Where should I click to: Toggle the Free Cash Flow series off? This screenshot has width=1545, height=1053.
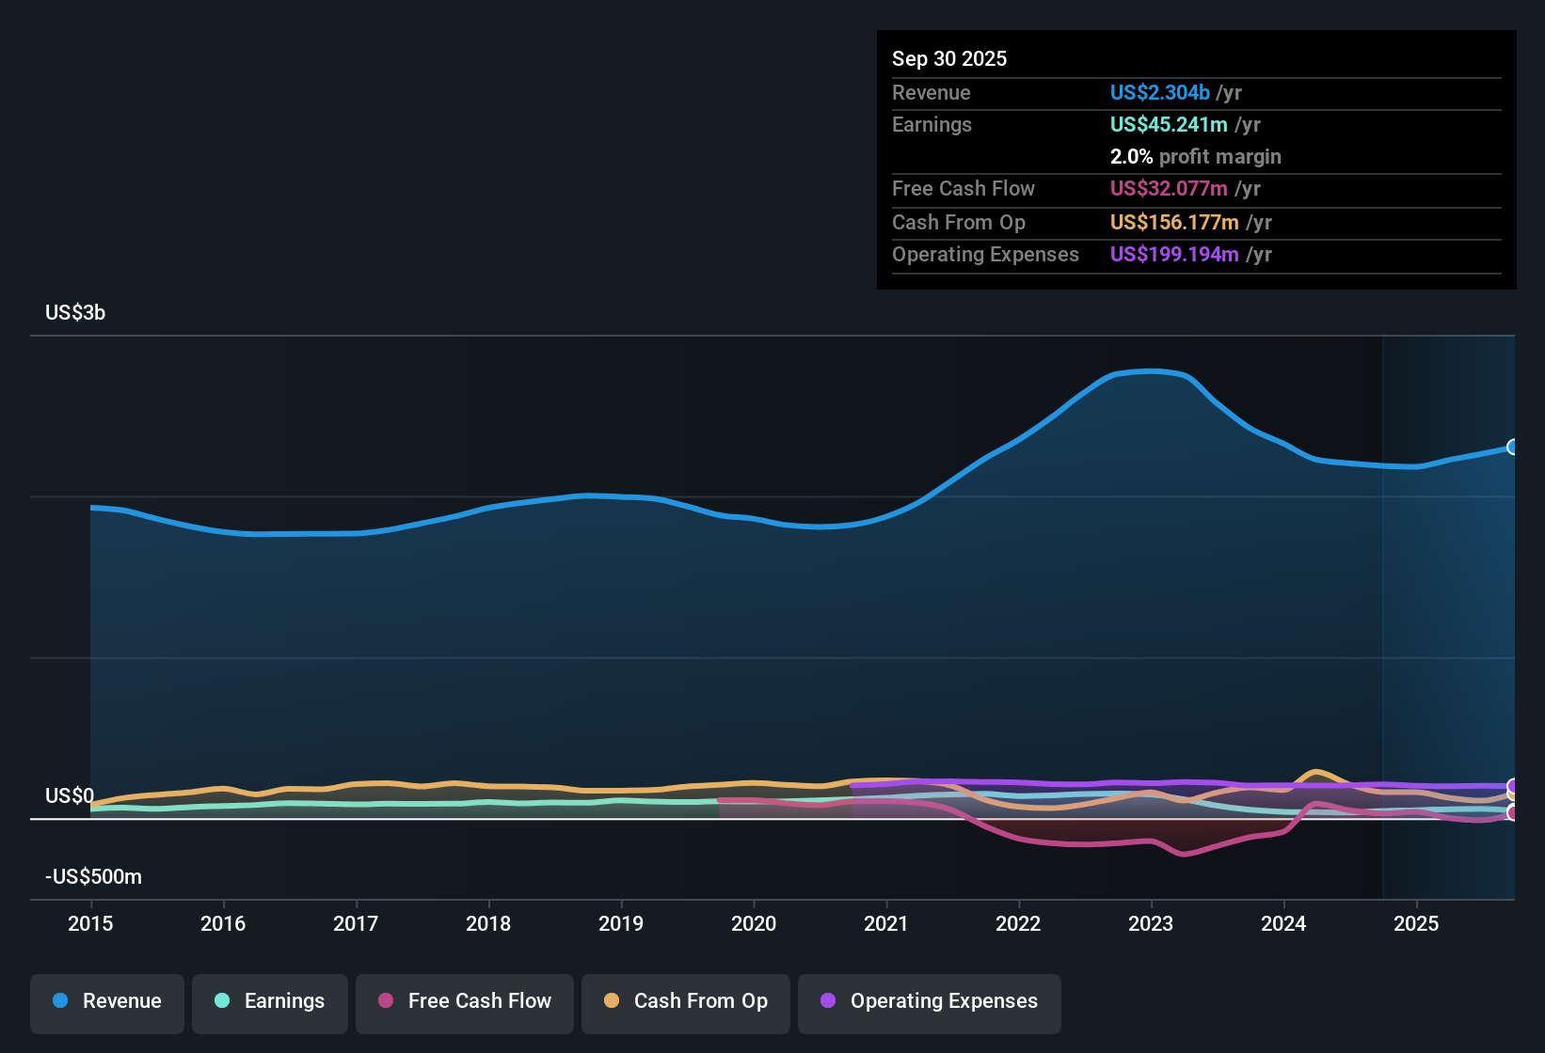click(464, 1002)
